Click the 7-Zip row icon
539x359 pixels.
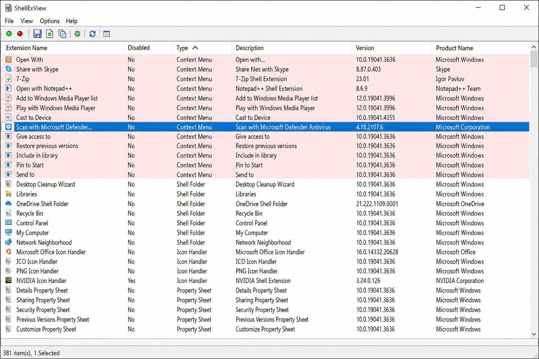9,79
